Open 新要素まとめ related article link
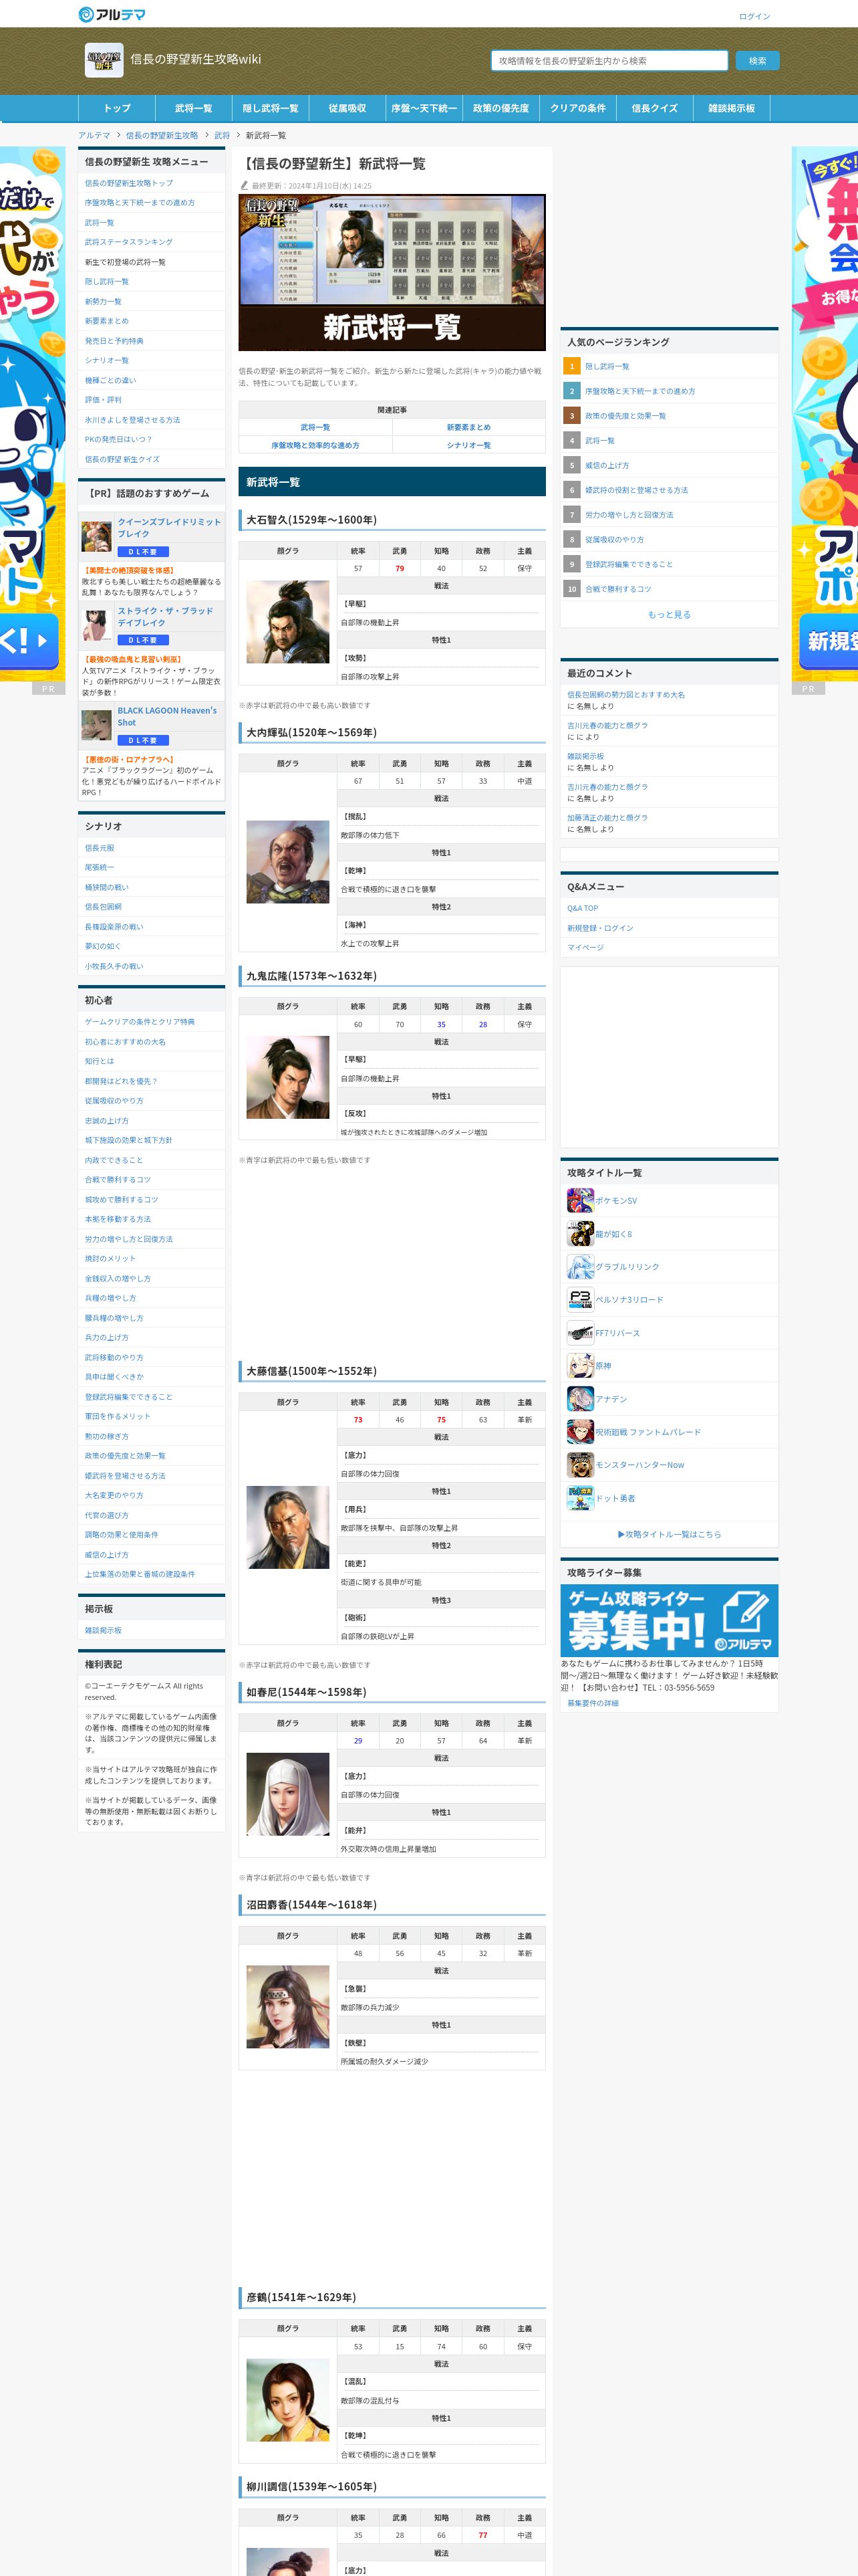Viewport: 858px width, 2576px height. pyautogui.click(x=468, y=427)
